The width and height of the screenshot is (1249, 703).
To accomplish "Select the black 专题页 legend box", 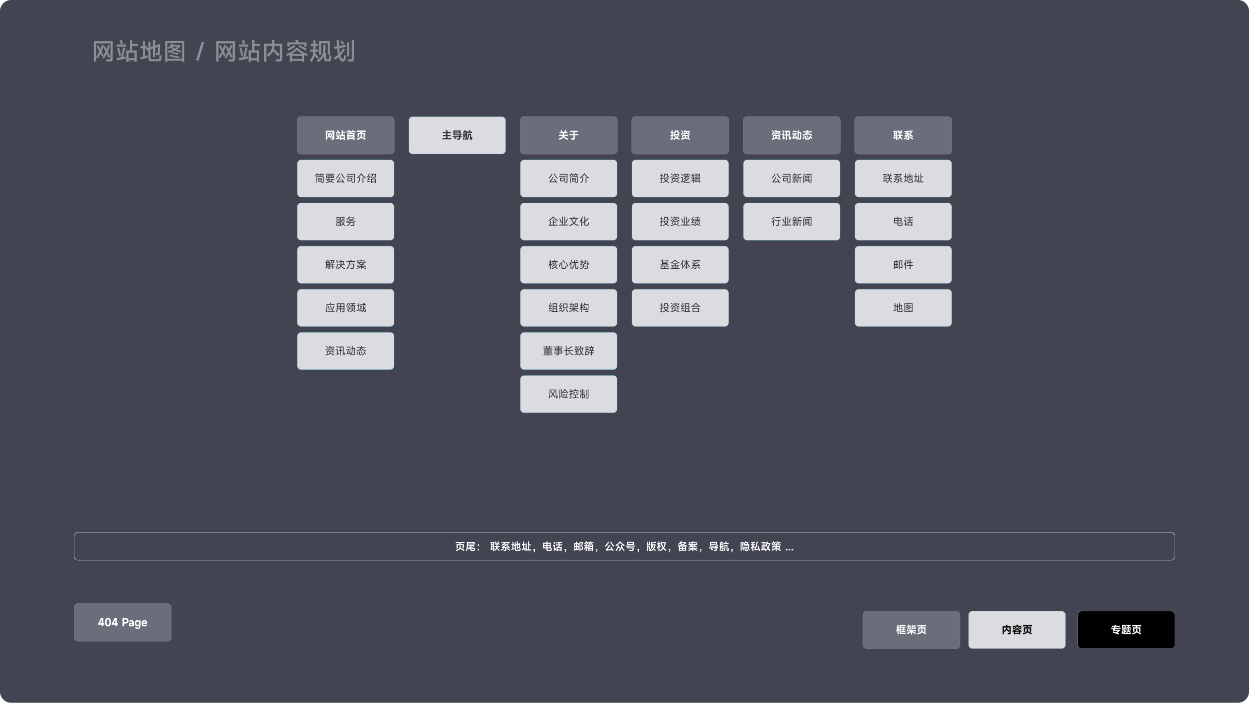I will pos(1126,630).
